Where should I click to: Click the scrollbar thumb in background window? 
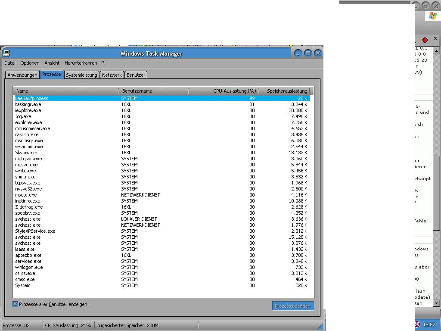pos(436,193)
